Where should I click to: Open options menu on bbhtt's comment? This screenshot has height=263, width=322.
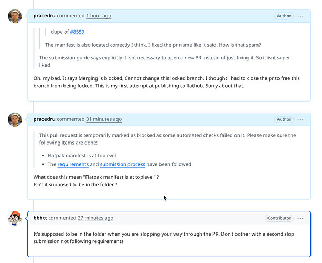click(300, 218)
